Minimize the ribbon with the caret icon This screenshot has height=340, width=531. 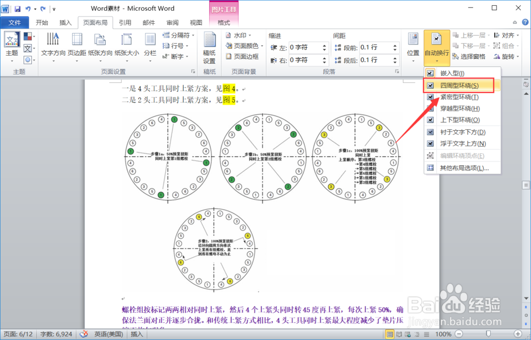tap(515, 22)
